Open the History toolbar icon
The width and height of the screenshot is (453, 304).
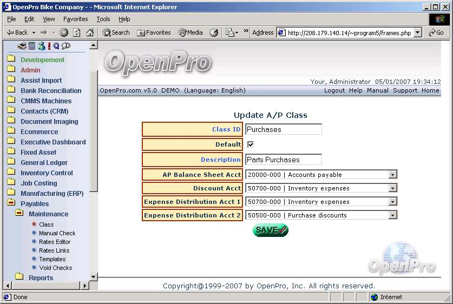click(x=214, y=32)
